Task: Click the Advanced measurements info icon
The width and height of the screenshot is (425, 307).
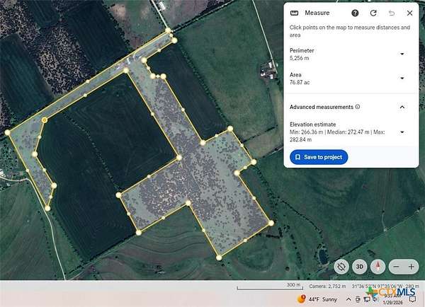Action: (x=358, y=107)
